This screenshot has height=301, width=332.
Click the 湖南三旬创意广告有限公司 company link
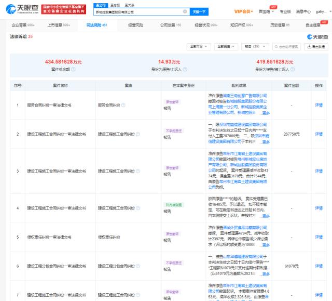pos(248,96)
